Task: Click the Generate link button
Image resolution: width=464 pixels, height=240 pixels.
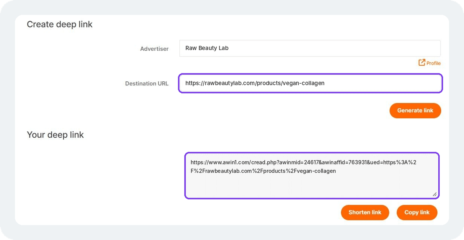Action: point(415,111)
